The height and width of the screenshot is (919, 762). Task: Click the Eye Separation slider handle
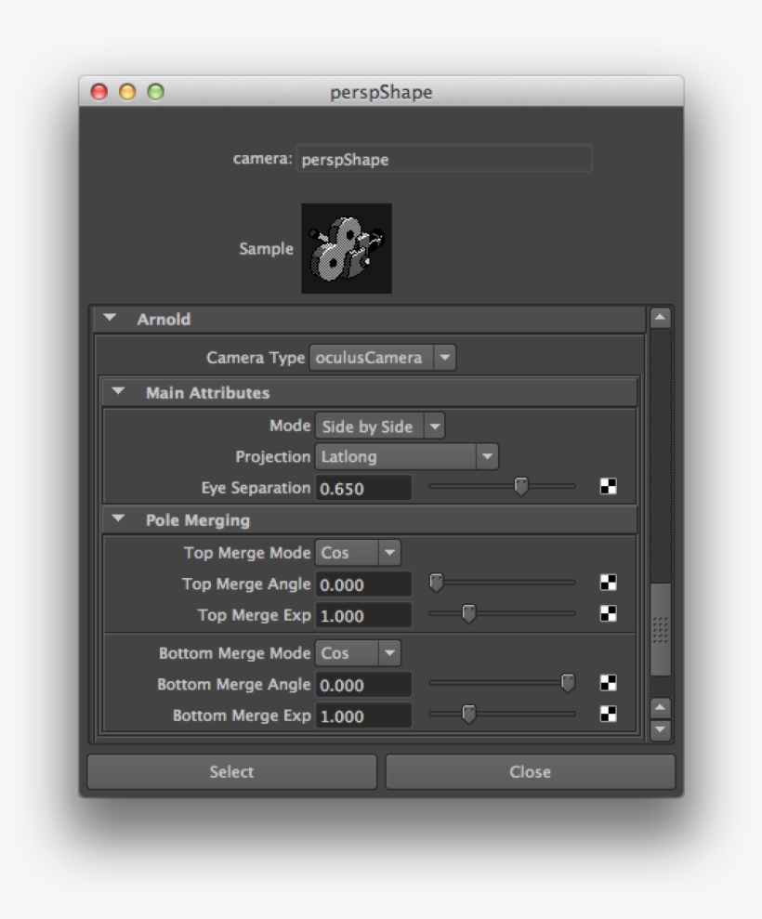point(521,487)
